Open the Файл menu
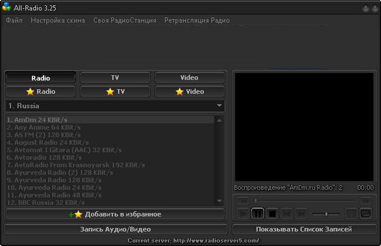Screen dimensions: 381x246 [x=14, y=20]
